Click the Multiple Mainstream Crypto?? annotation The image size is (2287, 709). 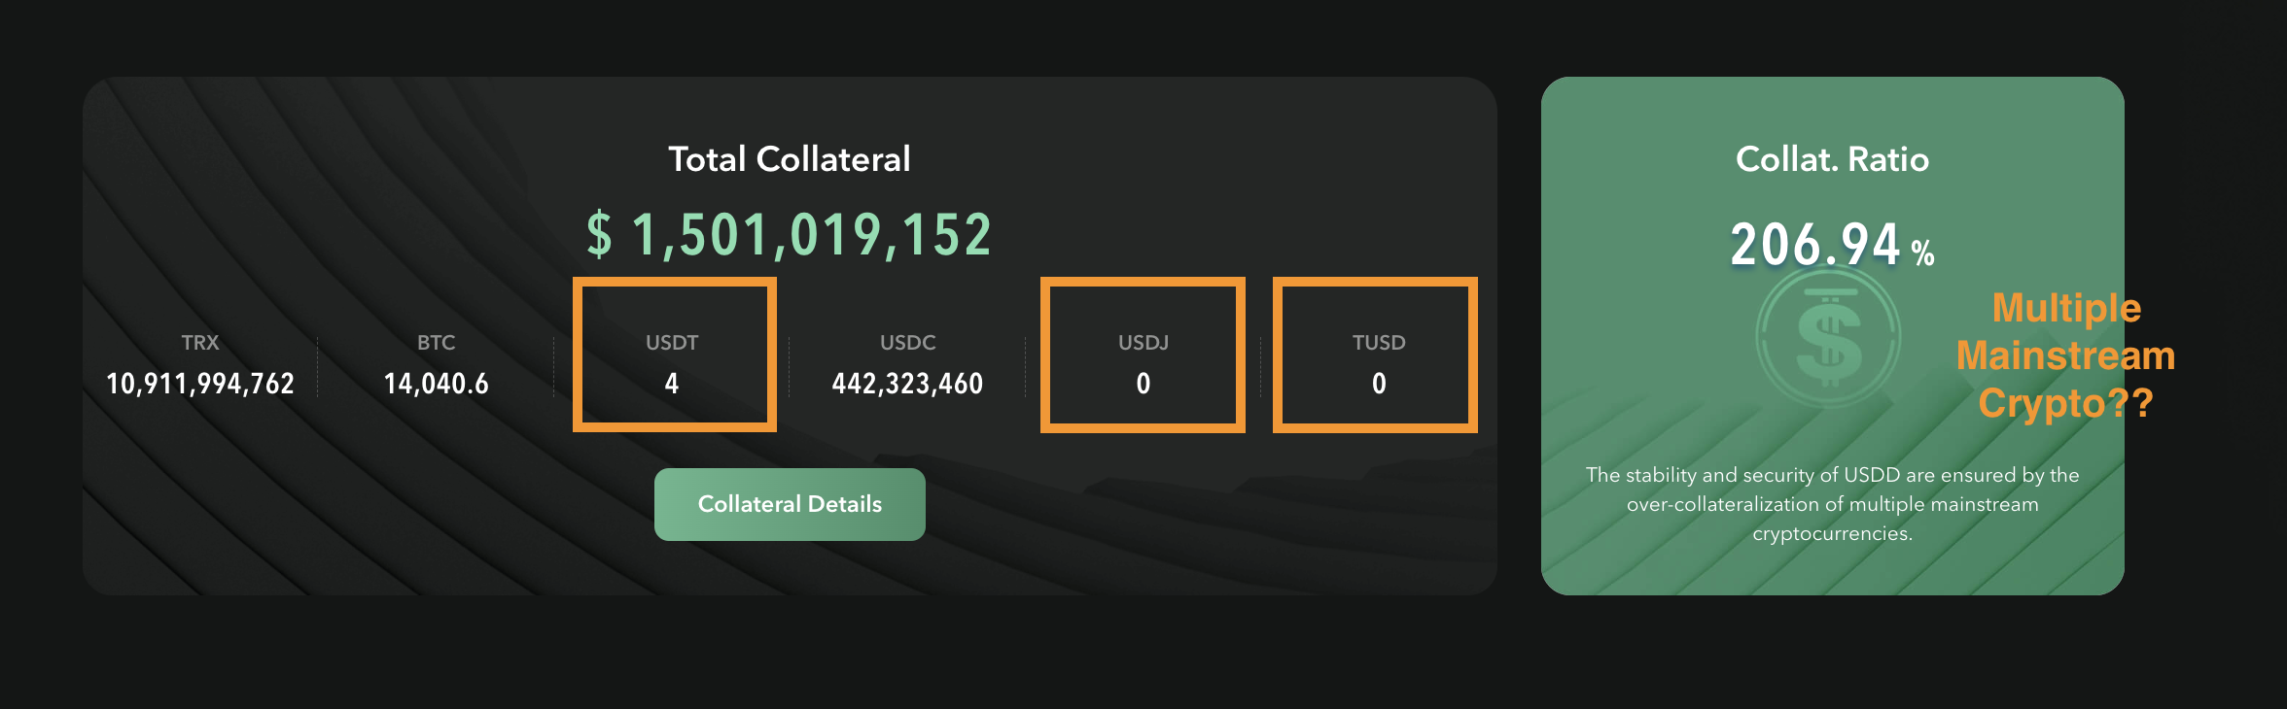pyautogui.click(x=2065, y=355)
